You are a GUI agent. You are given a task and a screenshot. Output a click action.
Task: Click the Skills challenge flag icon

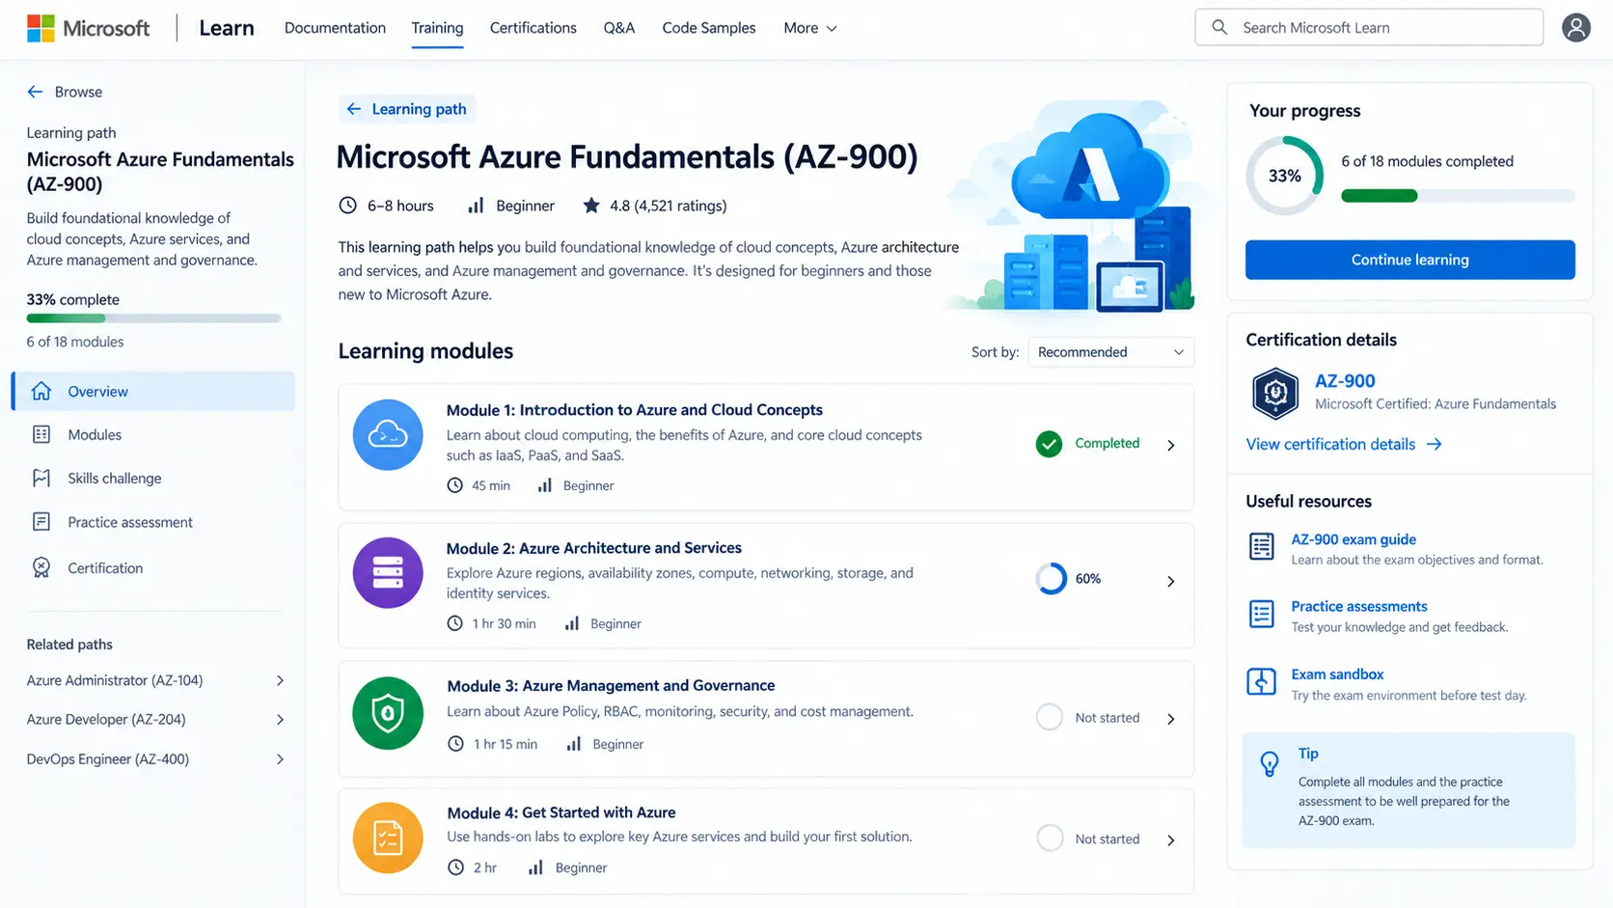[x=41, y=478]
